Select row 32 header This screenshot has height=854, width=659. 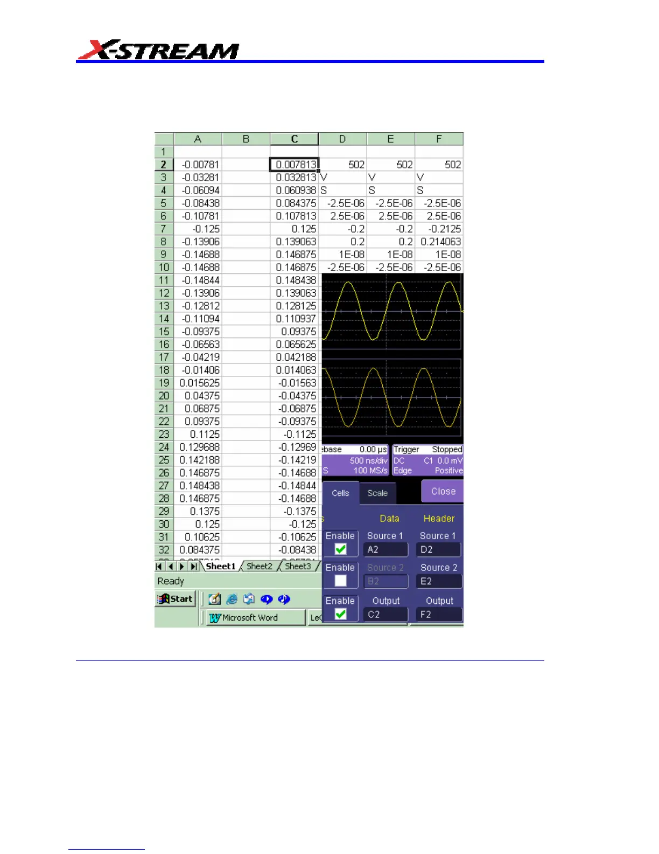[164, 550]
